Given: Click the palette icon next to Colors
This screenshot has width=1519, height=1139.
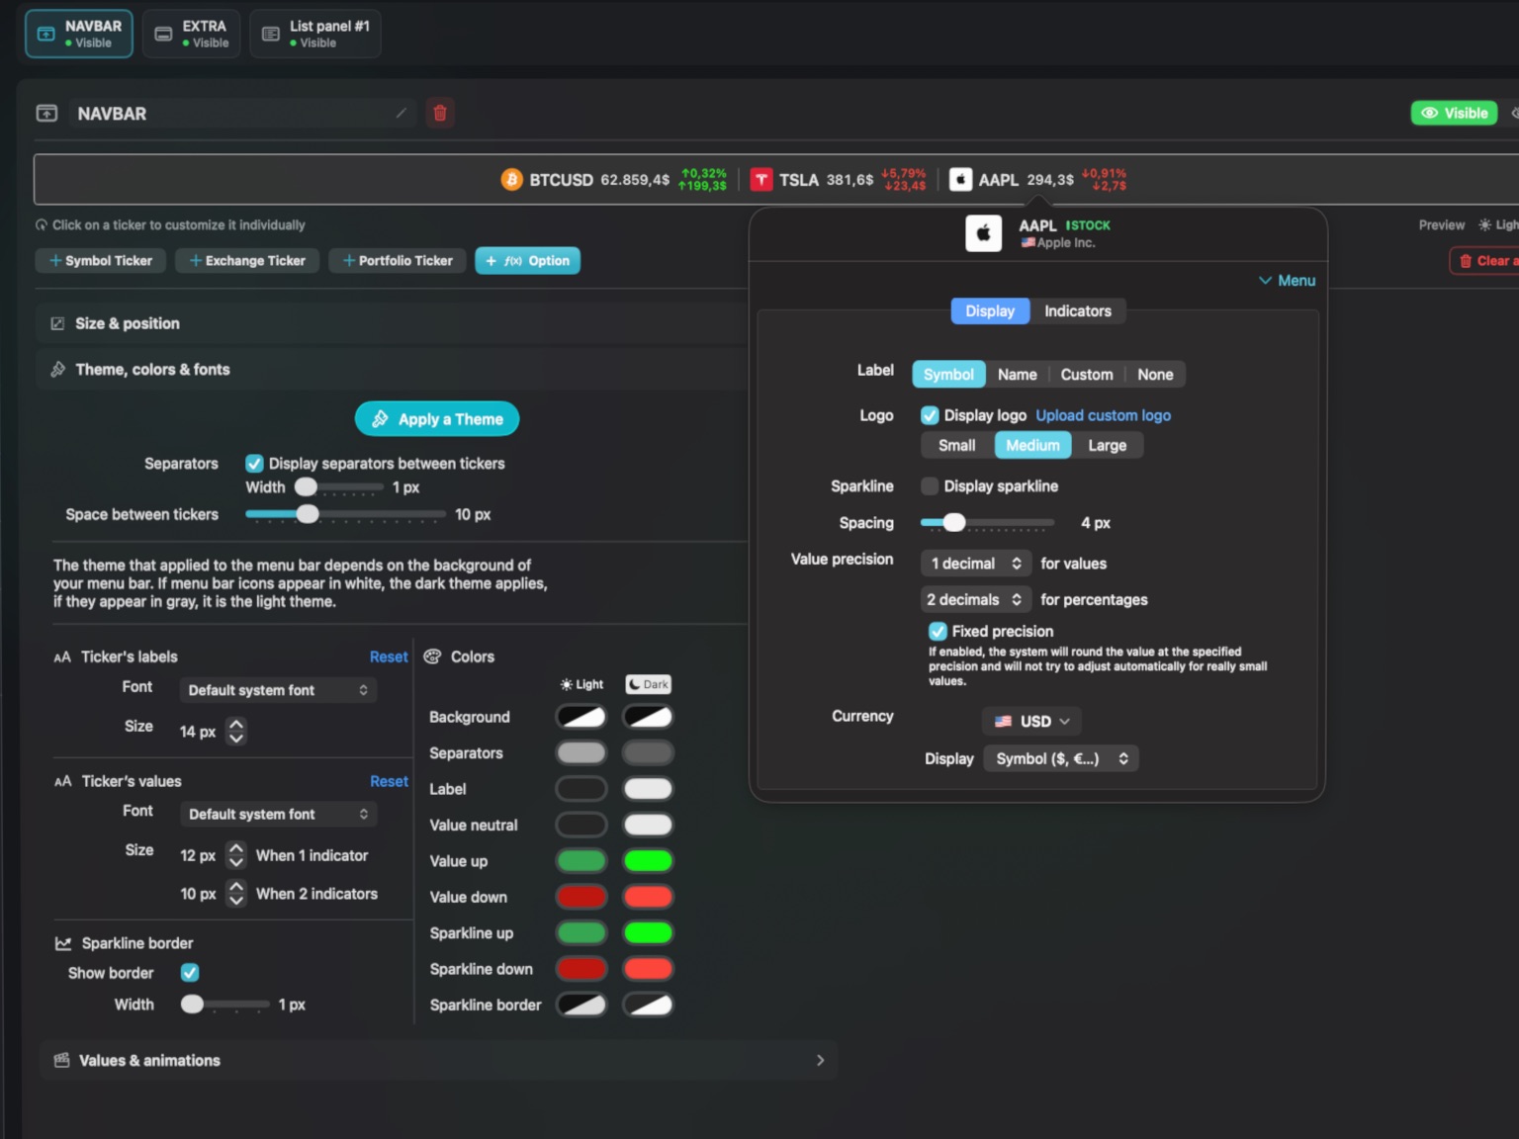Looking at the screenshot, I should [x=432, y=657].
